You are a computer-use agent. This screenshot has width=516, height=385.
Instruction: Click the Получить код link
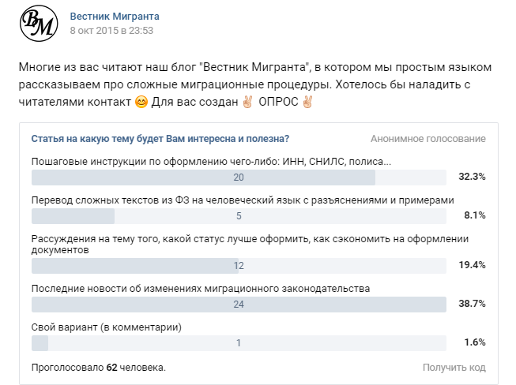pyautogui.click(x=454, y=368)
